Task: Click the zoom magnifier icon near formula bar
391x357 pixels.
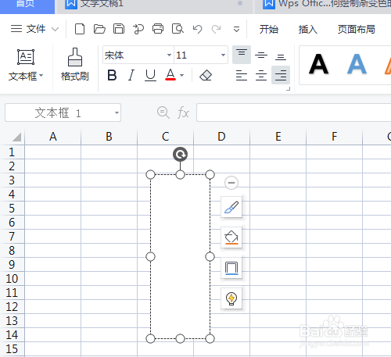Action: [163, 112]
